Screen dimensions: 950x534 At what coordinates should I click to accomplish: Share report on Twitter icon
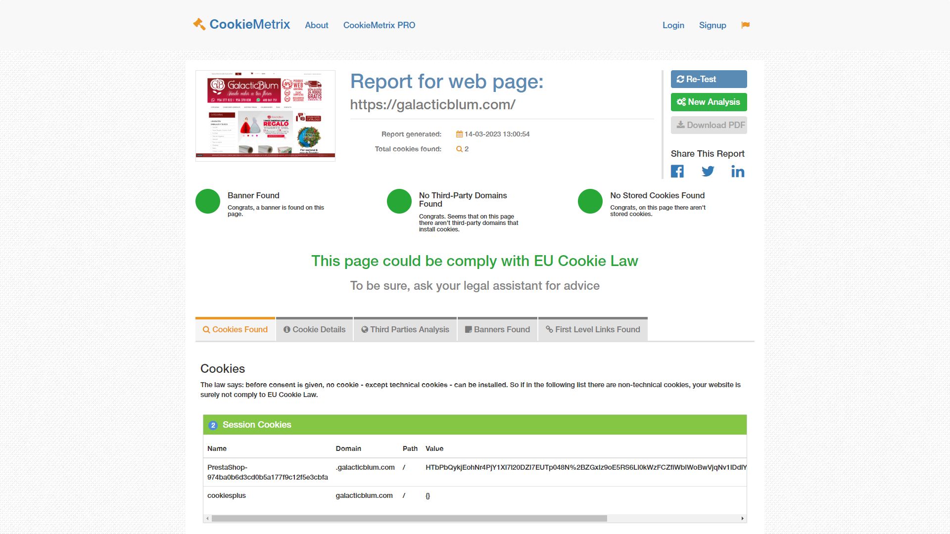[x=708, y=172]
